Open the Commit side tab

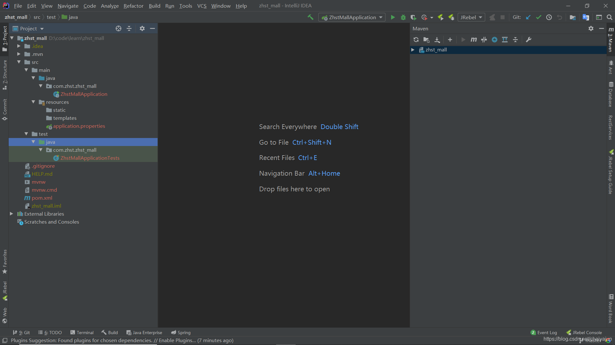click(x=5, y=110)
